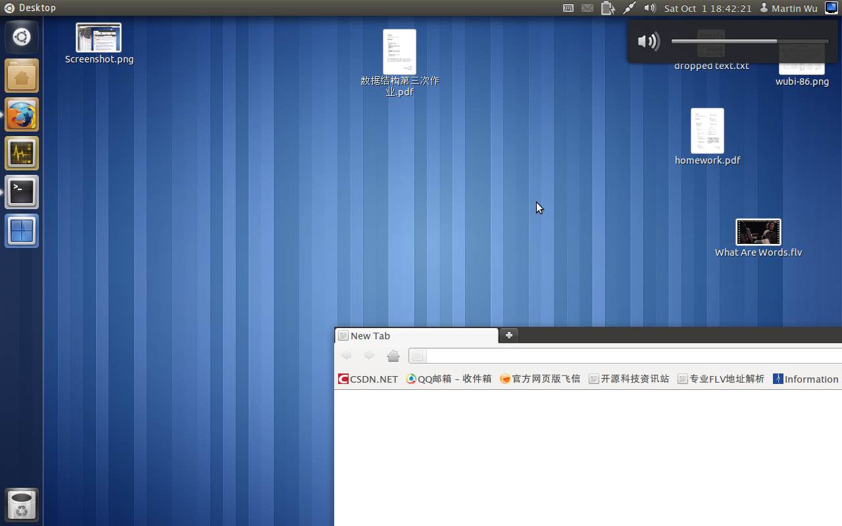The width and height of the screenshot is (842, 526).
Task: Open the CSDN.NET bookmark
Action: point(368,379)
